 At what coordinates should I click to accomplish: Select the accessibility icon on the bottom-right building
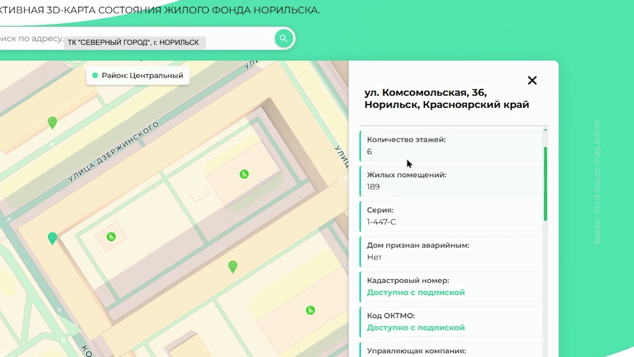click(310, 310)
